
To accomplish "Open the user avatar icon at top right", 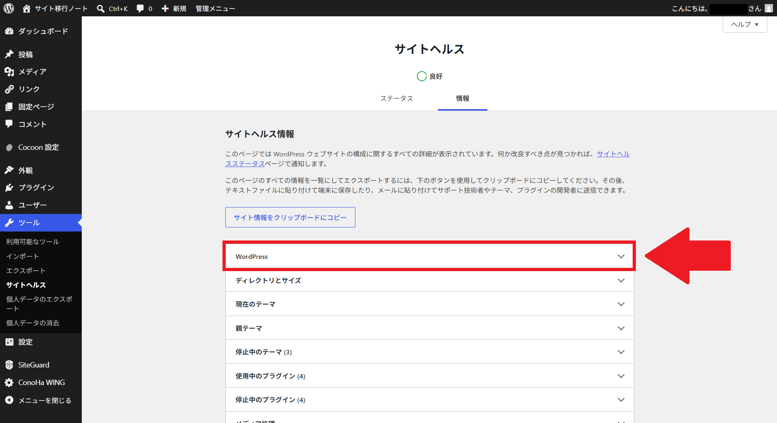I will click(x=769, y=8).
